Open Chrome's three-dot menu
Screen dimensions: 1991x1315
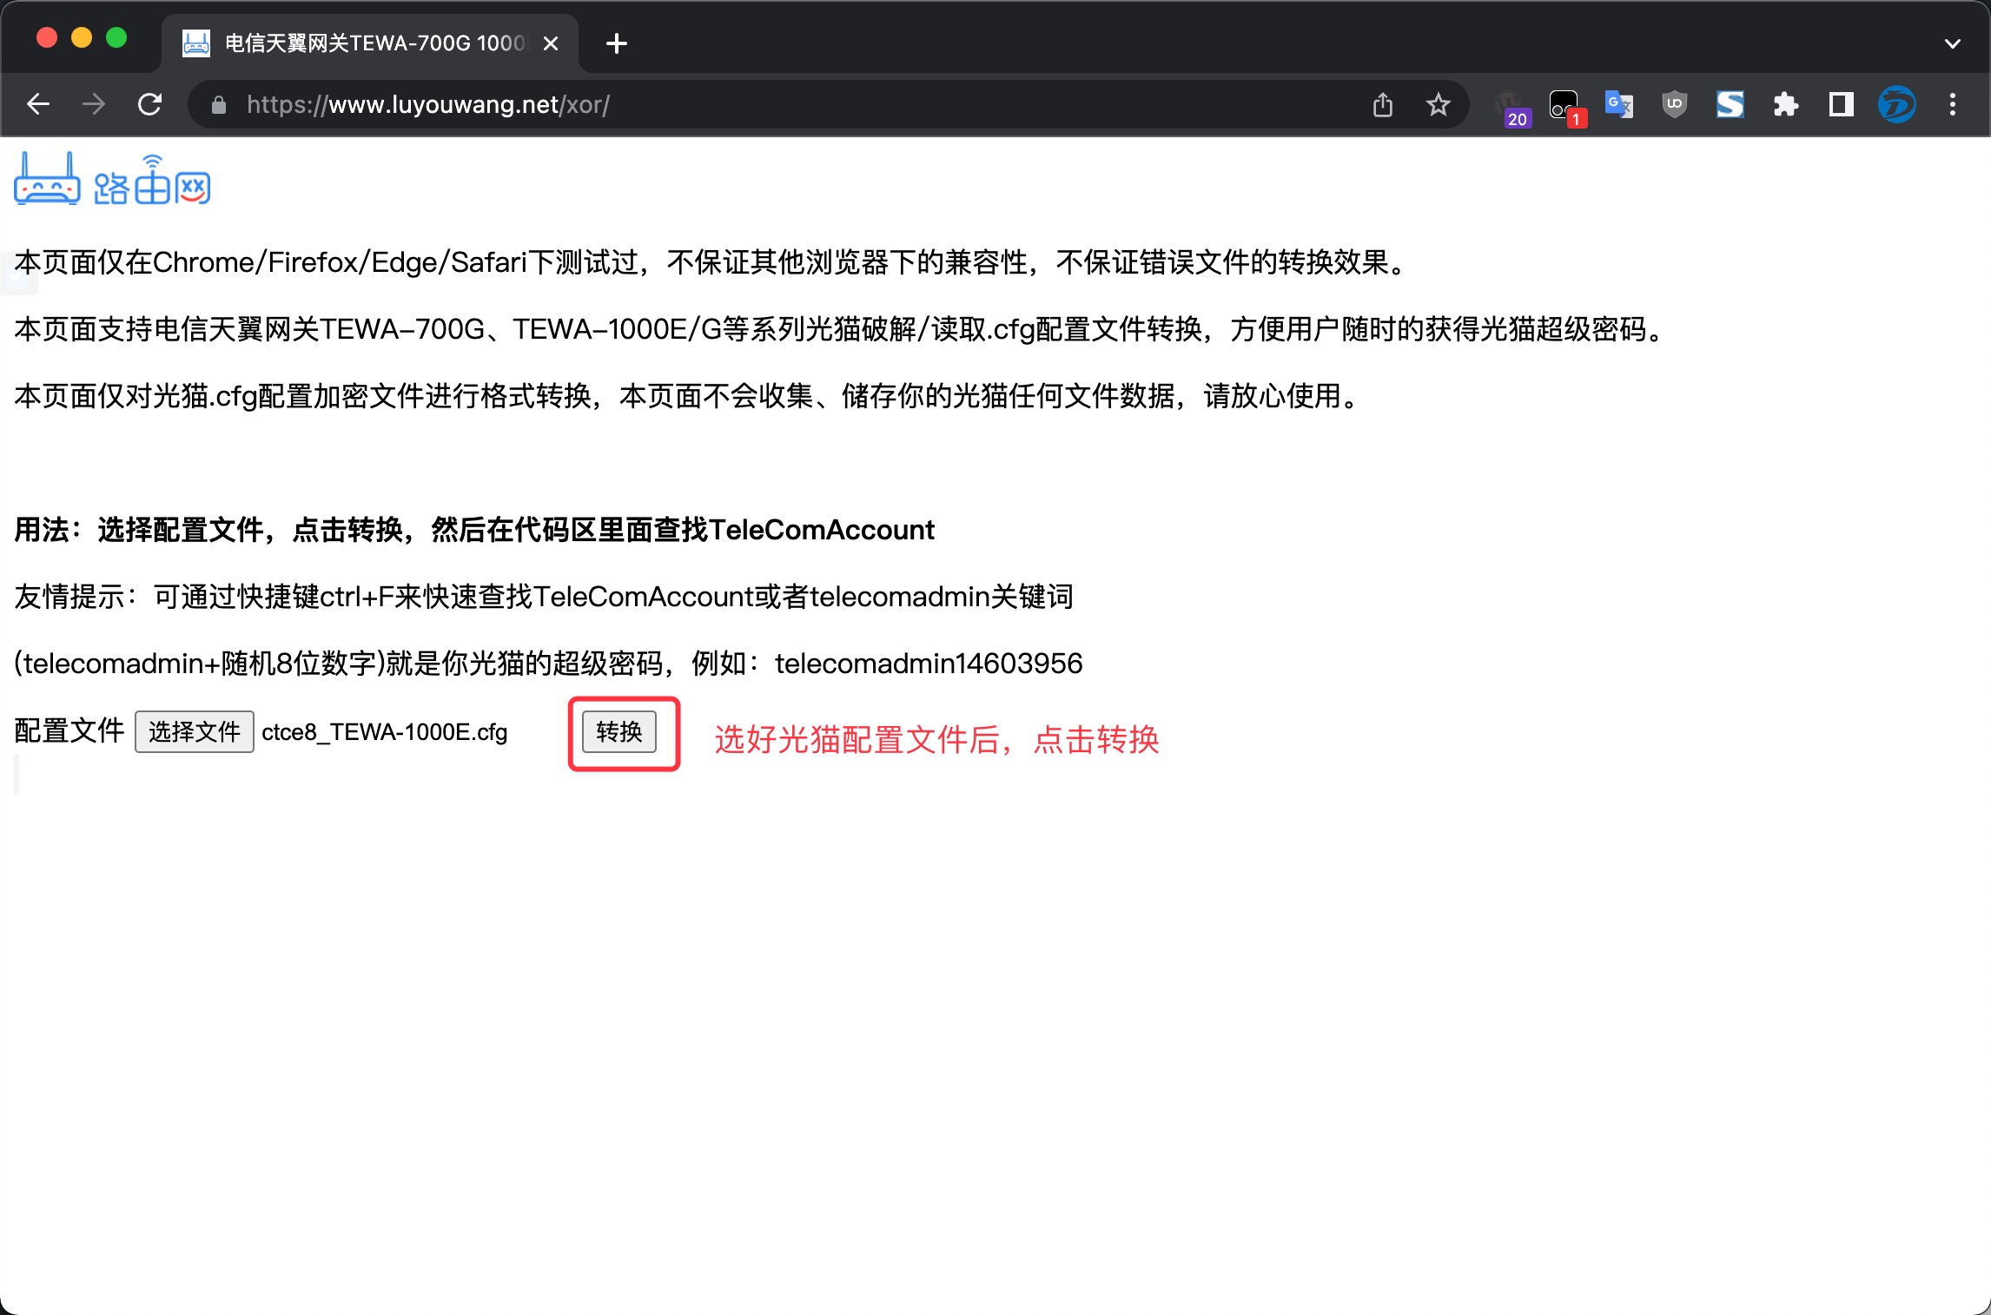coord(1952,105)
